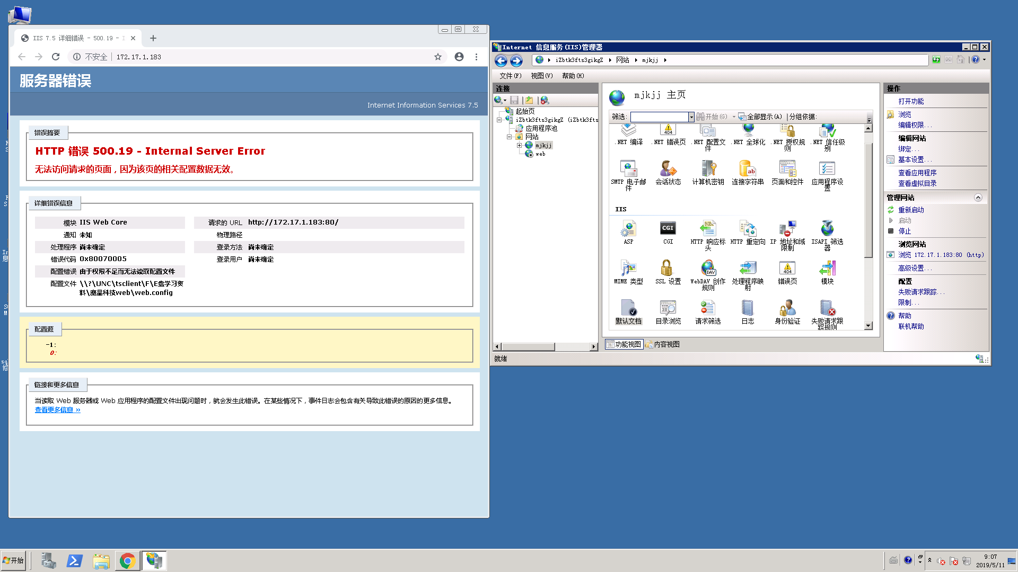Open IP 地址和域限制 feature
Screen dimensions: 1018x572
tap(787, 235)
